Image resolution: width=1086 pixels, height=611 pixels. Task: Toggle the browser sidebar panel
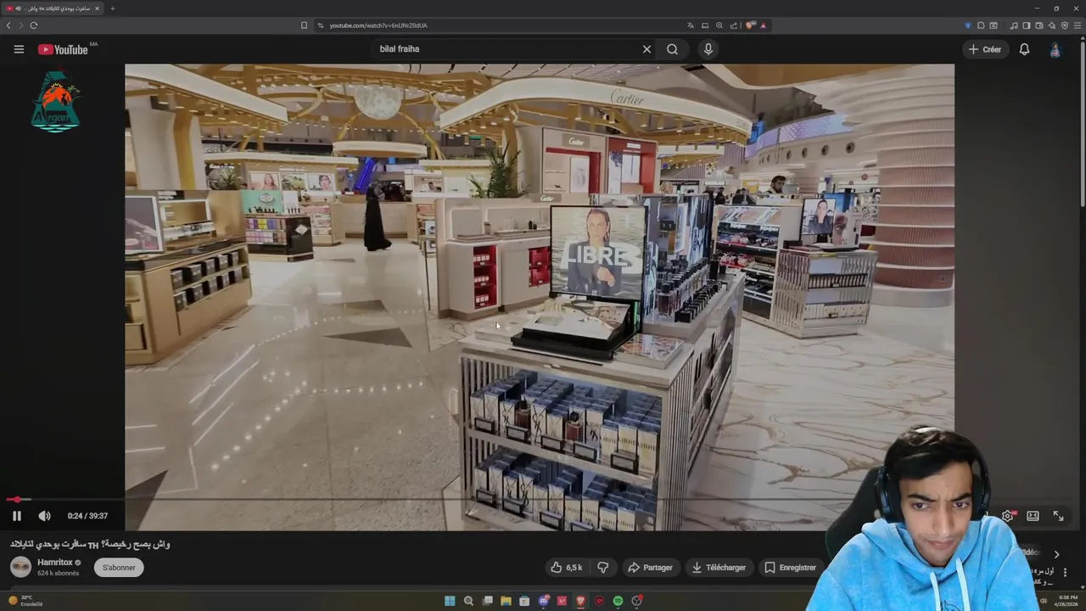1026,25
